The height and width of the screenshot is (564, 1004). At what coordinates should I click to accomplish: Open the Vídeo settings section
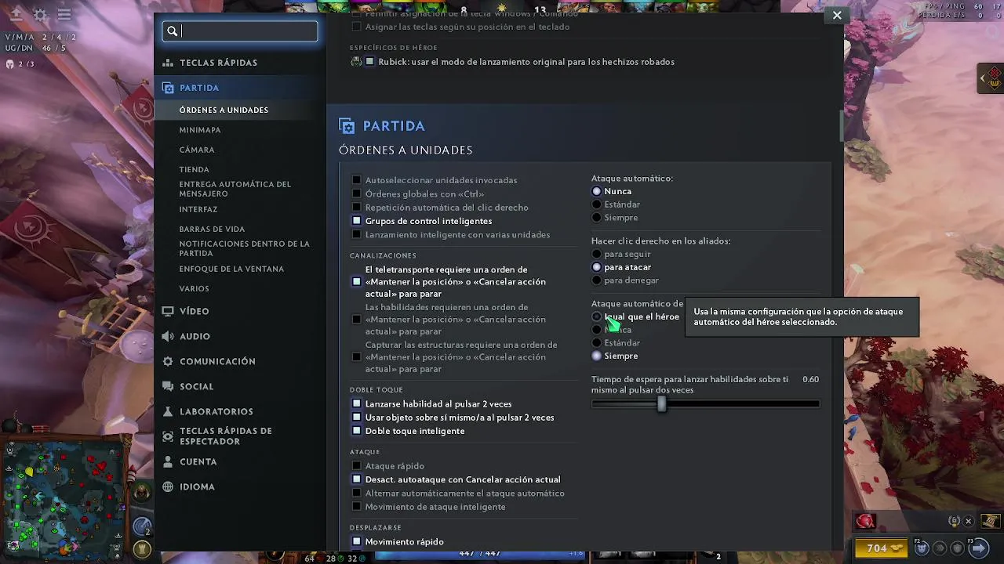tap(194, 311)
